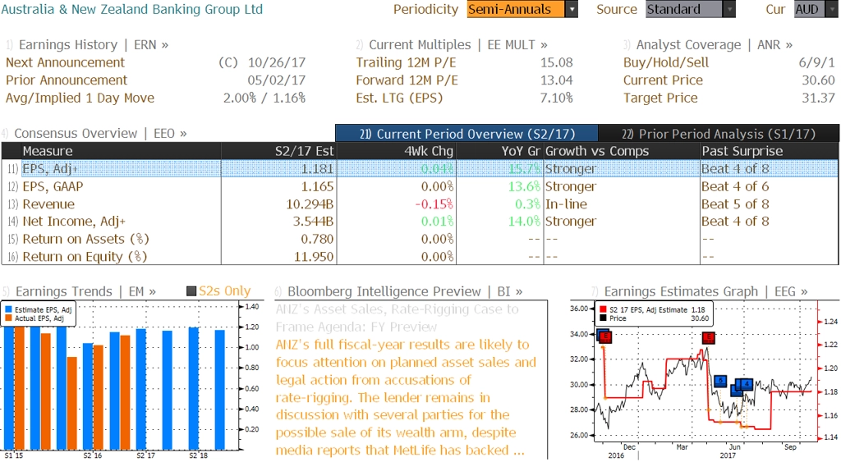Click the Current Price 30.60 value

819,80
